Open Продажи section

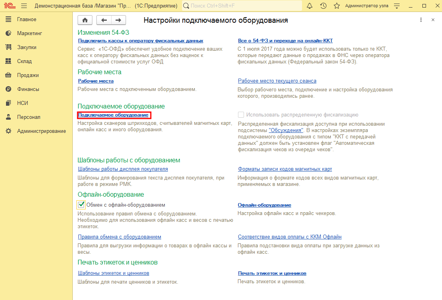click(x=28, y=75)
